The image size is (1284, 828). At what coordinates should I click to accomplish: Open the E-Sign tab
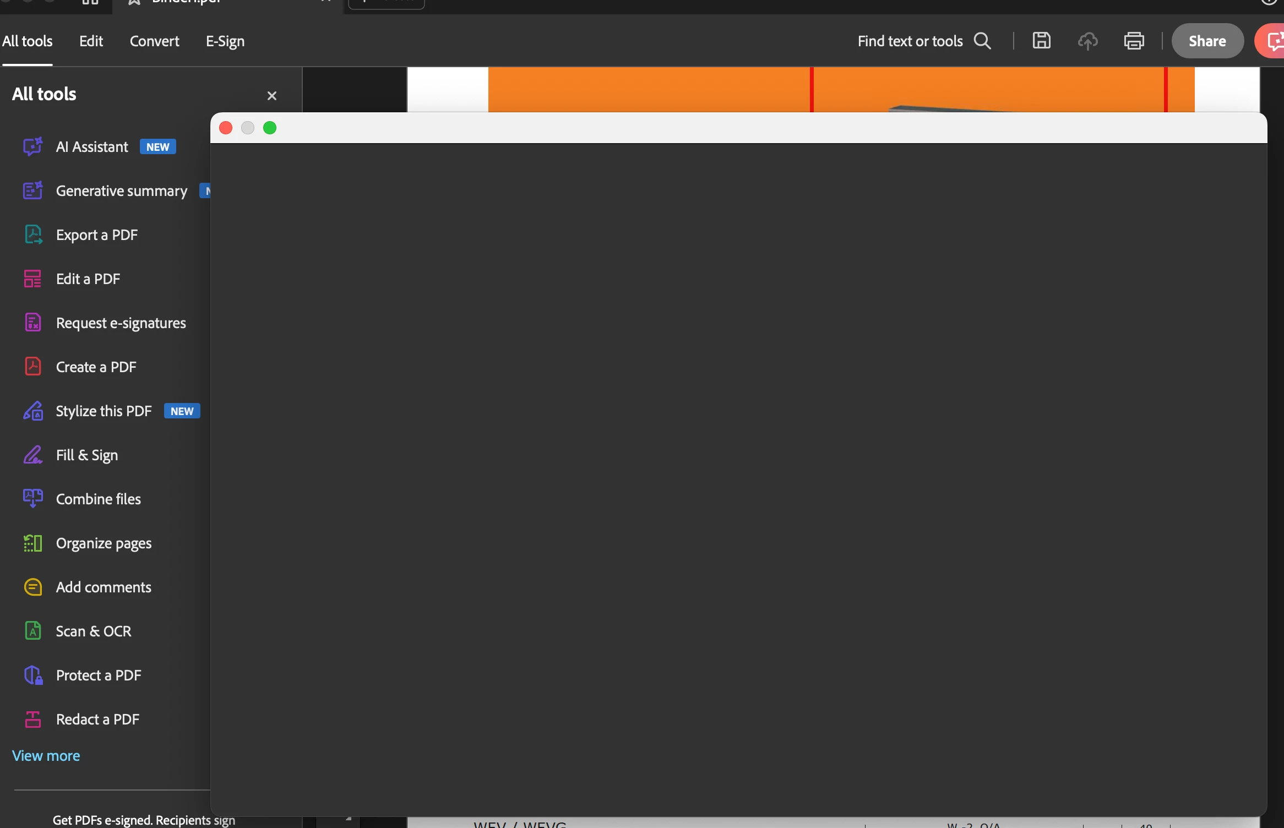[225, 41]
